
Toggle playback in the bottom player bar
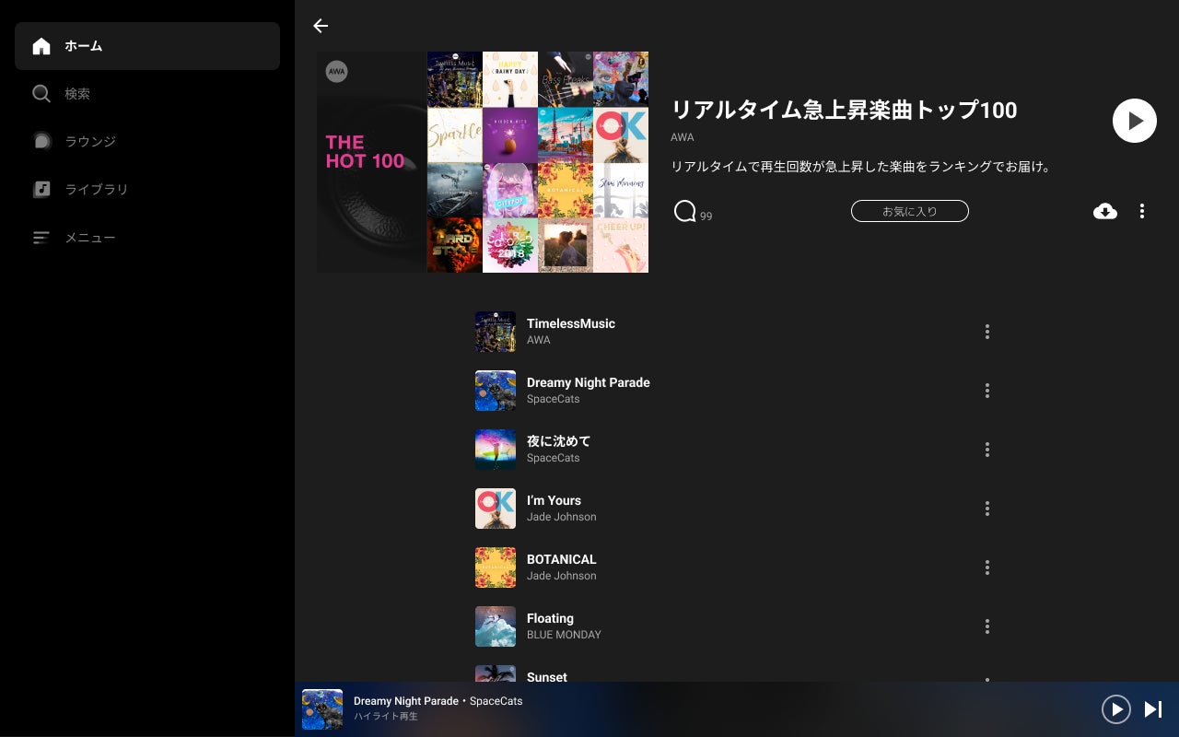pos(1116,708)
